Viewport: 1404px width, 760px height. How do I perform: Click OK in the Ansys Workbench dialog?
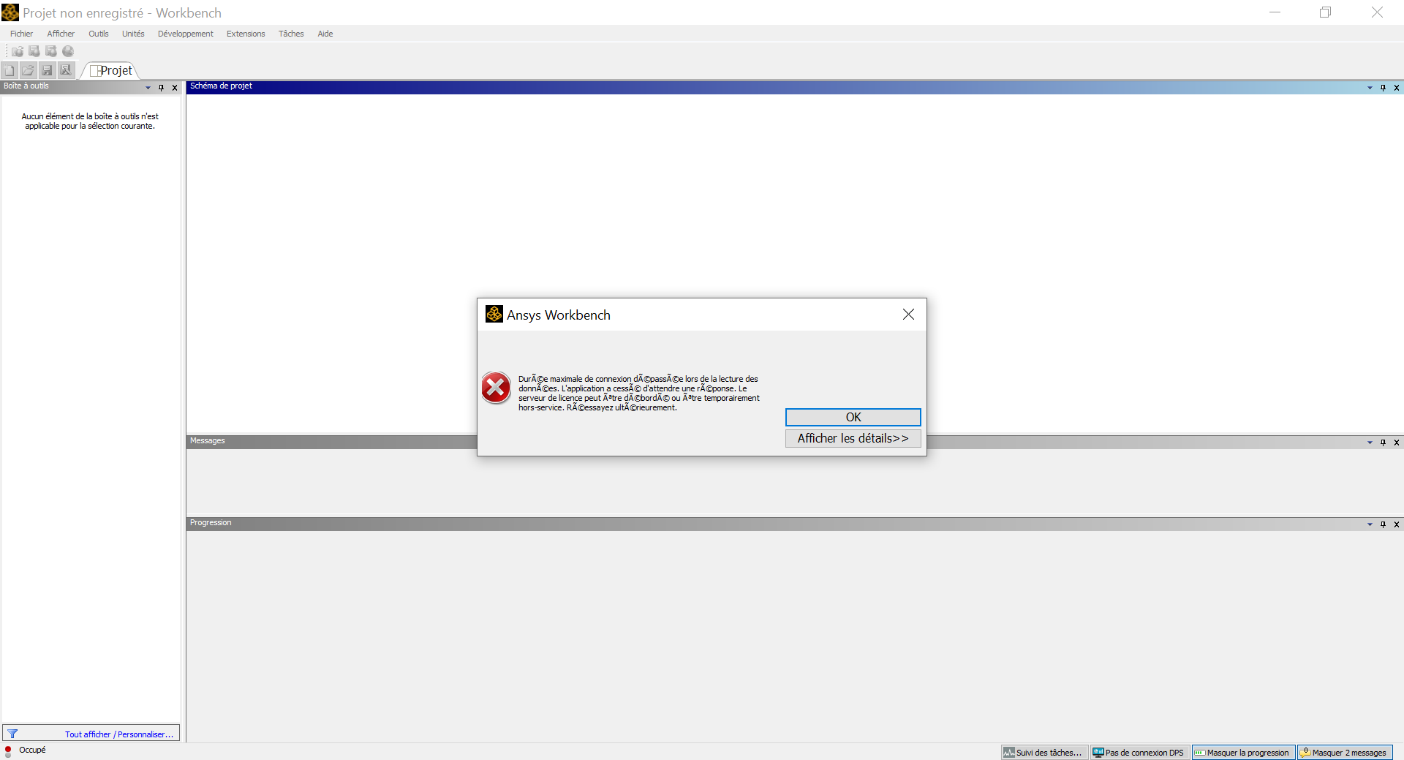pyautogui.click(x=853, y=417)
